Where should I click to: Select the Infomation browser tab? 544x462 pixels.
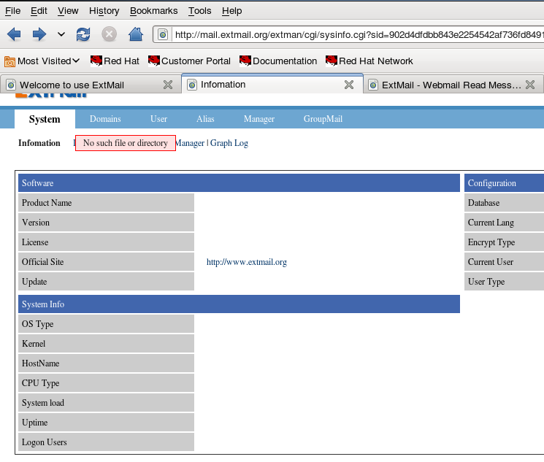tap(272, 84)
